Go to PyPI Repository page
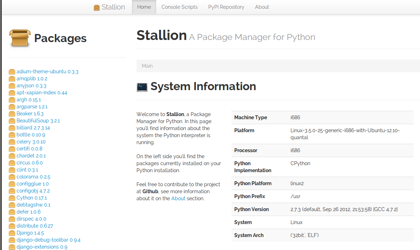420x250 pixels. pos(226,7)
